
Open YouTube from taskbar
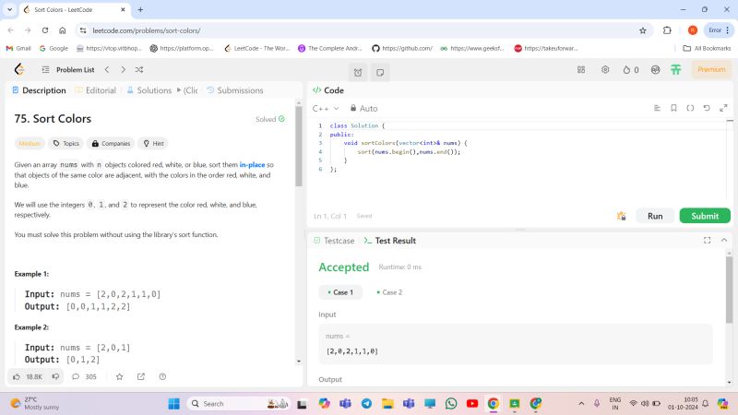click(x=472, y=404)
